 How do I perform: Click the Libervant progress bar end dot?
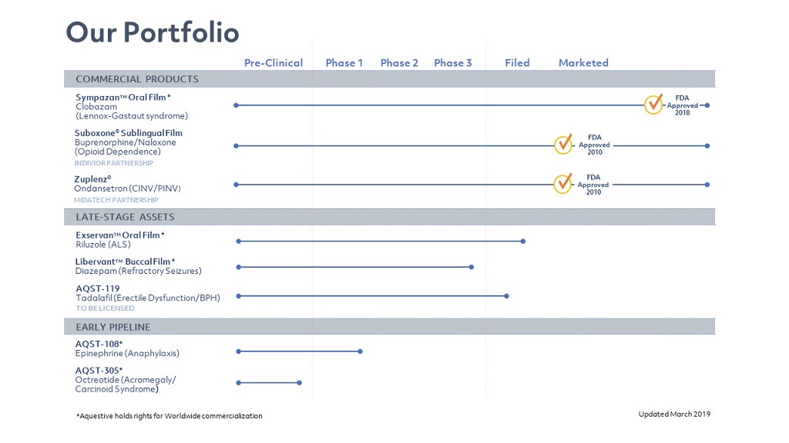pyautogui.click(x=472, y=267)
